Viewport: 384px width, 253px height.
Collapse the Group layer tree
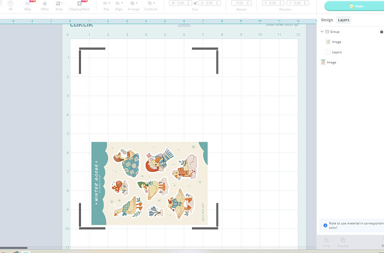(322, 32)
